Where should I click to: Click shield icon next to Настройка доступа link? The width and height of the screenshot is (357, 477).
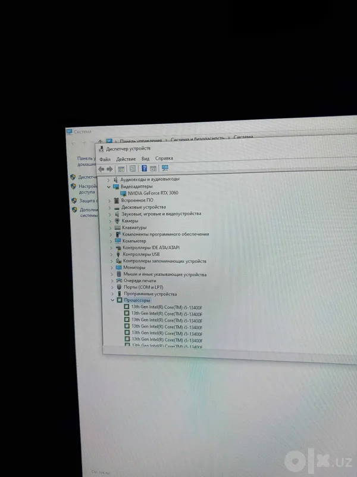point(73,186)
